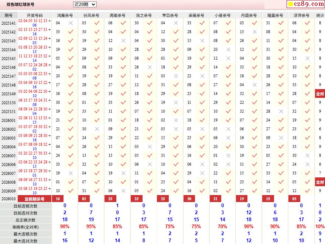Click the 统计 column header
Screen dimensions: 325x244
(320, 15)
